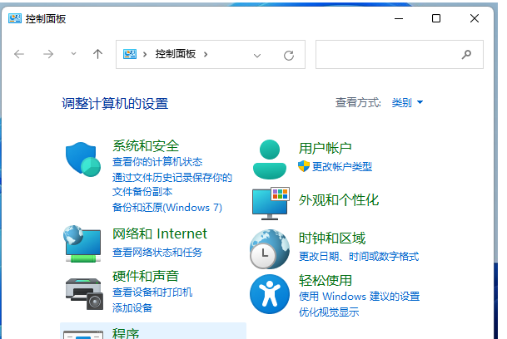507x339 pixels.
Task: Refresh the Control Panel view
Action: click(x=289, y=56)
